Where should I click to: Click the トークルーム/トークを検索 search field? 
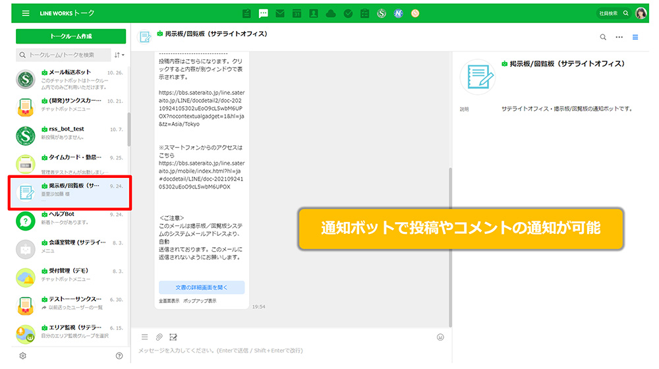63,55
